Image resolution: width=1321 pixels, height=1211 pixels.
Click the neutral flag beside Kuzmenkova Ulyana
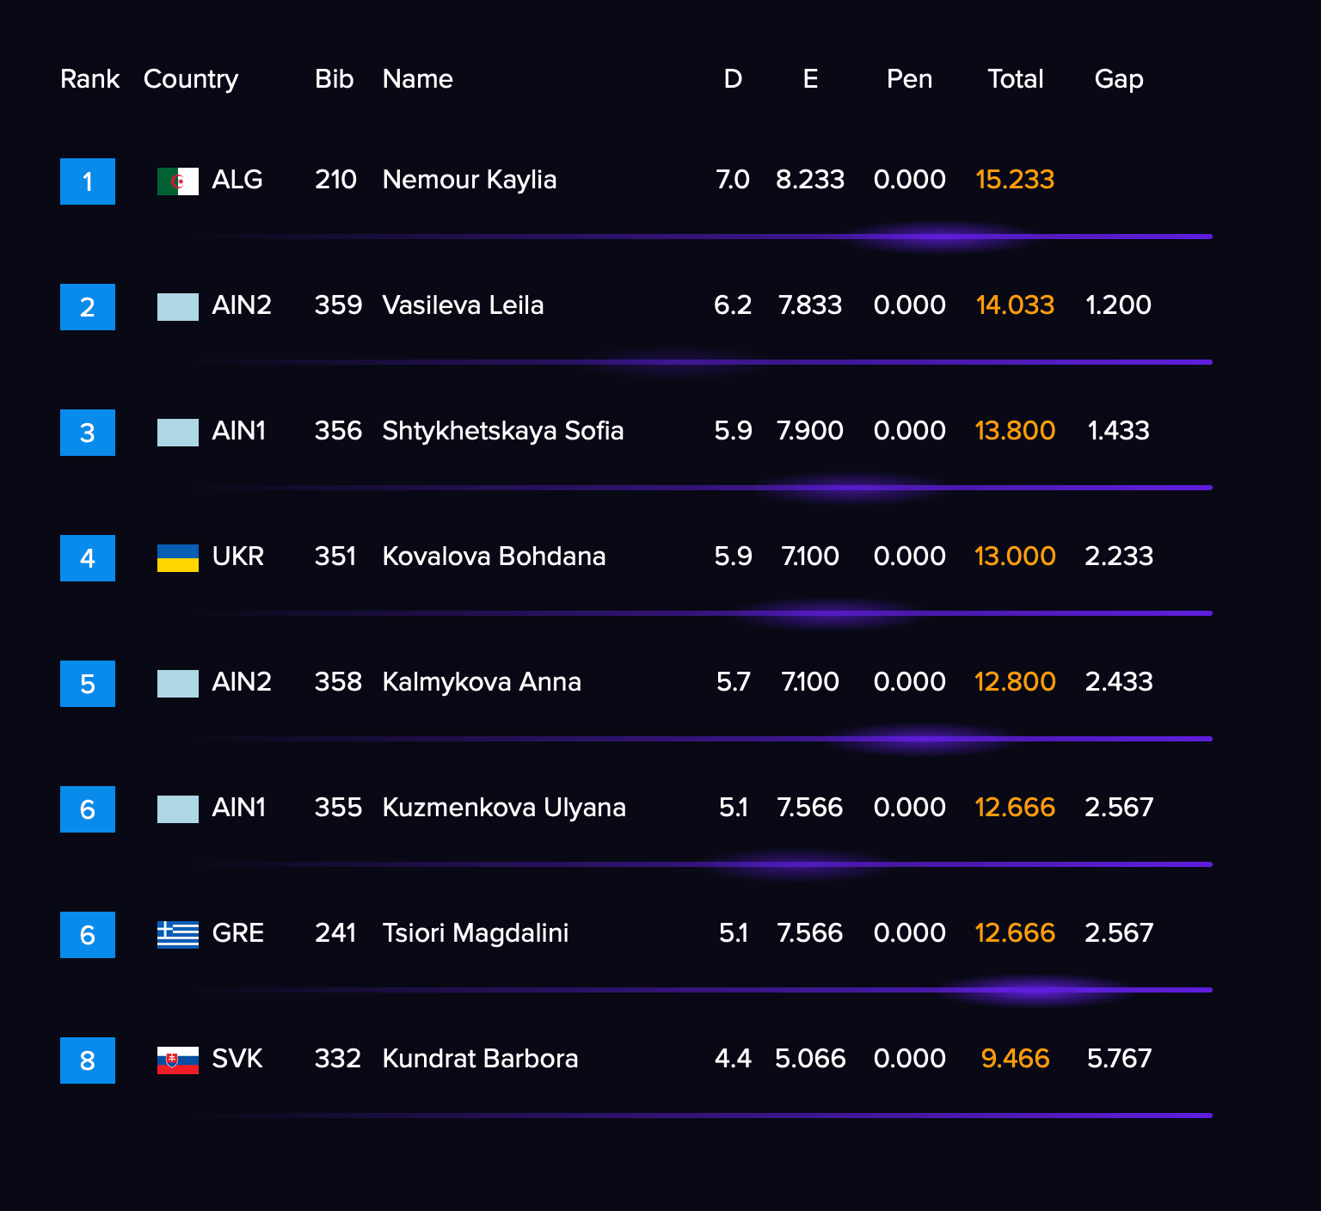click(x=177, y=809)
